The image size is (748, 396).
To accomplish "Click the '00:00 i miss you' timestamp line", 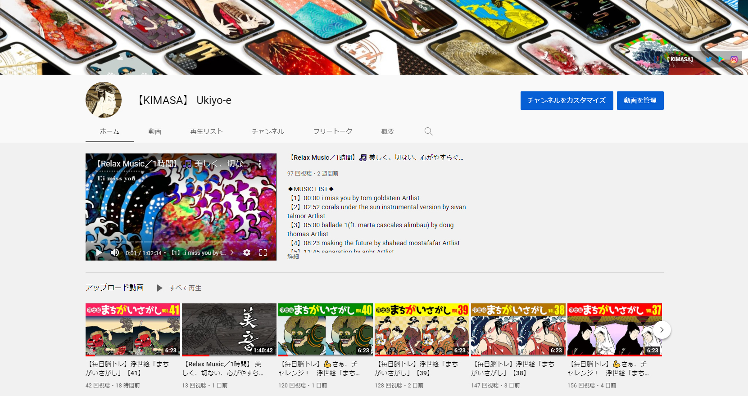I will [354, 198].
